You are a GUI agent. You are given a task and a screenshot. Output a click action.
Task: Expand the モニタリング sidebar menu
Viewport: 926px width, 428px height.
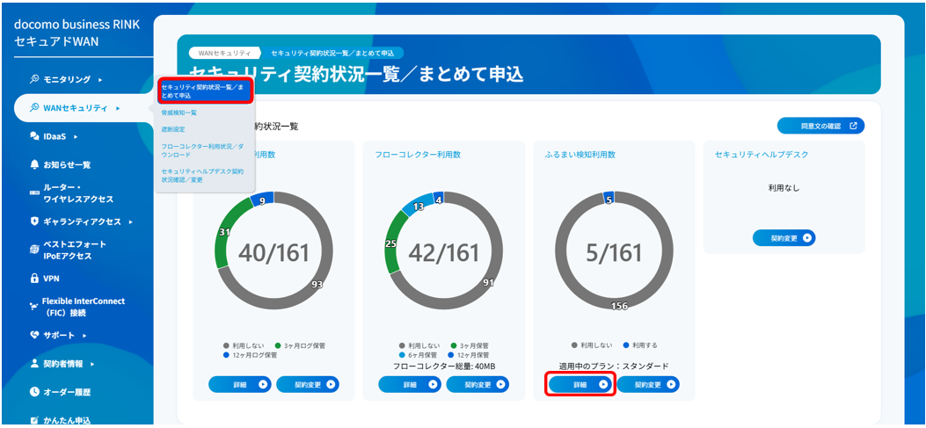[67, 80]
